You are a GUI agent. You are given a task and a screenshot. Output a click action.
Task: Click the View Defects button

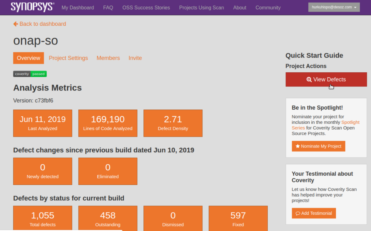point(326,80)
